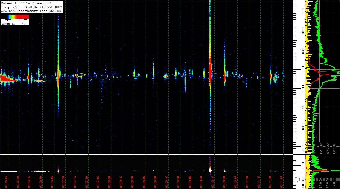
Task: Select the 00:06:45 time marker
Action: 52,182
